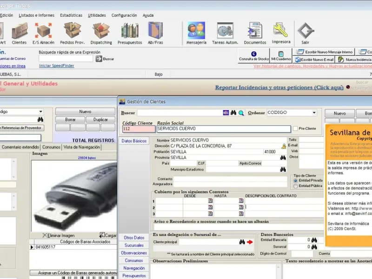The image size is (372, 279).
Task: Open Alb/Fras toolbar icon
Action: pyautogui.click(x=155, y=33)
